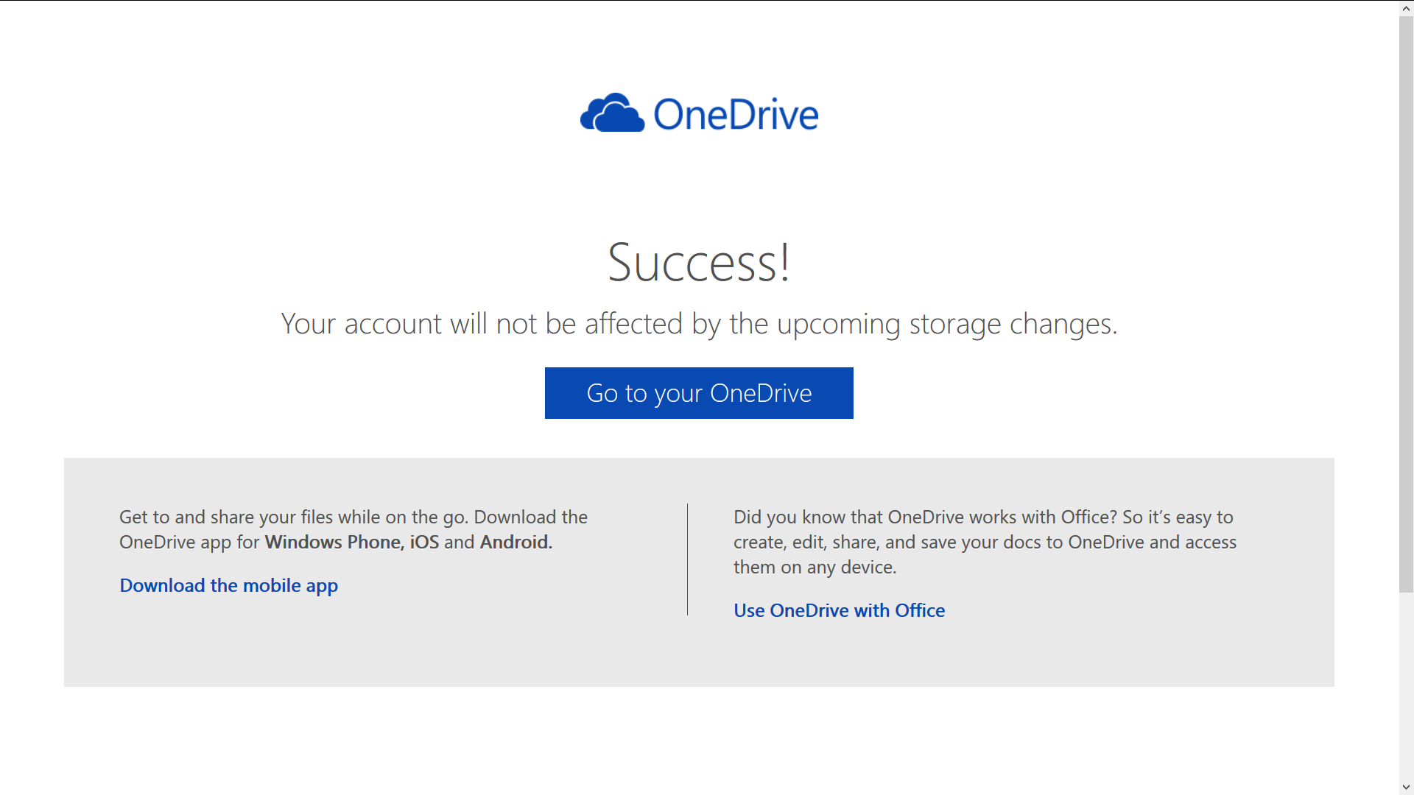Viewport: 1414px width, 795px height.
Task: Click the scrollbar down arrow
Action: click(1406, 788)
